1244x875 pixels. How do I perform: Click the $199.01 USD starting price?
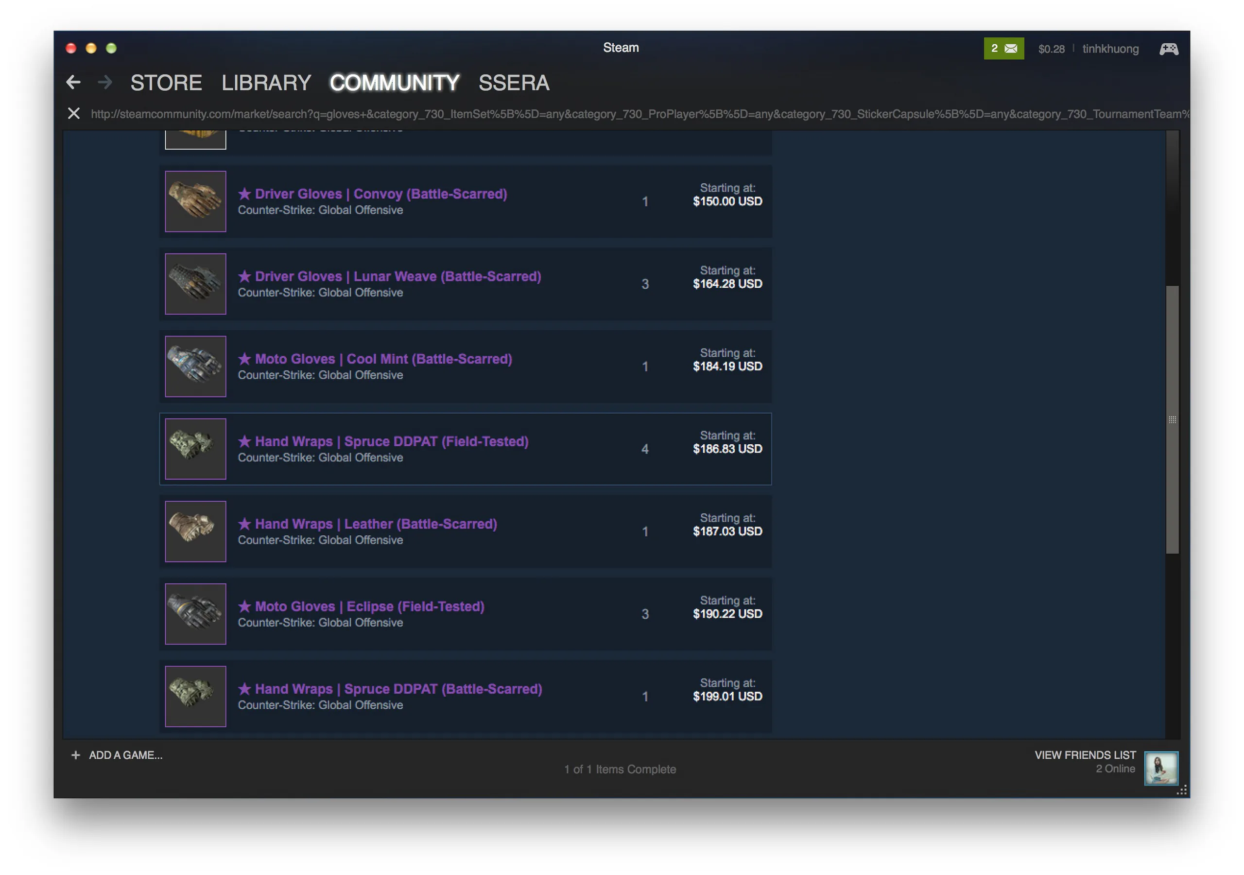727,696
